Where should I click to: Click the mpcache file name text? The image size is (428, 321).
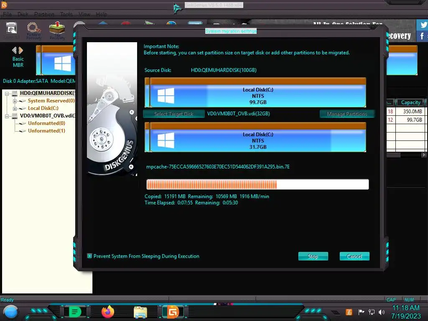(x=218, y=166)
